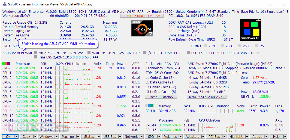The height and width of the screenshot is (140, 290).
Task: Expand the dropdown arrow on the Copy button
Action: (x=35, y=137)
